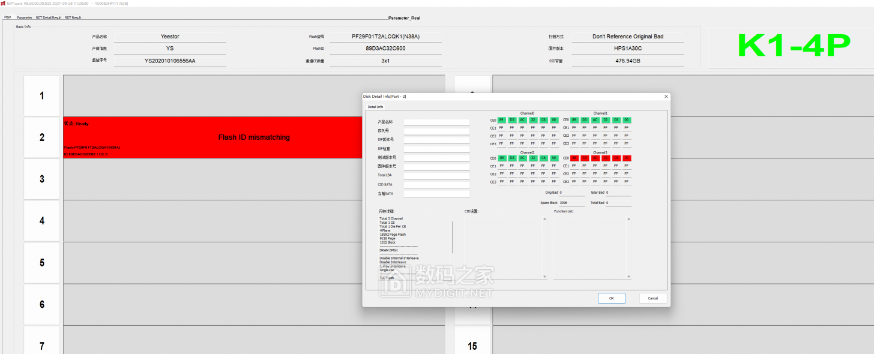Open the RDT Detail Result tab
This screenshot has width=874, height=354.
tap(47, 17)
